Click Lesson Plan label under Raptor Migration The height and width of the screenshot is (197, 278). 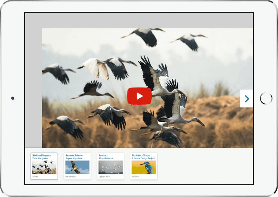pyautogui.click(x=71, y=176)
